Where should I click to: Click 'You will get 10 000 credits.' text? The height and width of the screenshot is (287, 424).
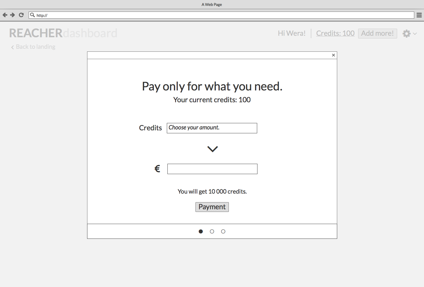tap(212, 192)
